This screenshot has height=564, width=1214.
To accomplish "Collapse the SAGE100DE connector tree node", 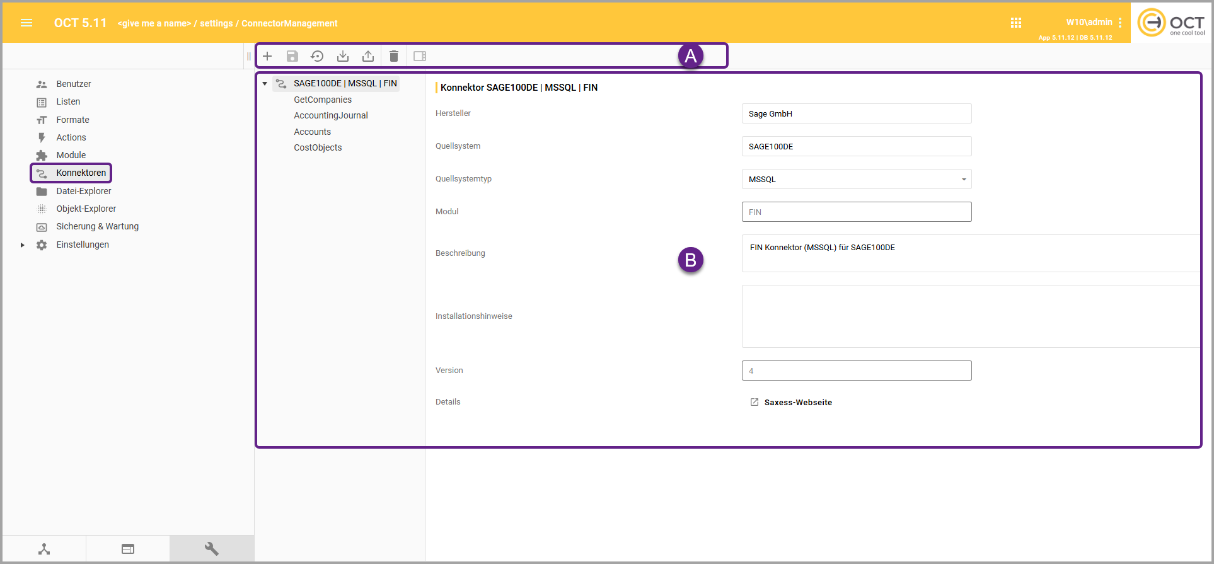I will pyautogui.click(x=265, y=83).
